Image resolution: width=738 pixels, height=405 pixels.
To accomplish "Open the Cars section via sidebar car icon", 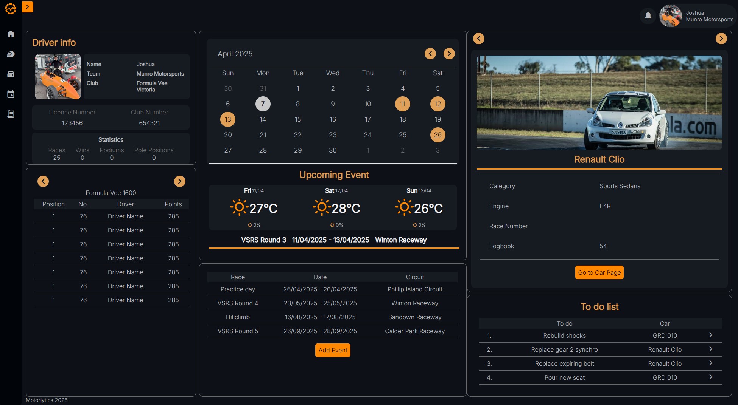I will [x=11, y=74].
